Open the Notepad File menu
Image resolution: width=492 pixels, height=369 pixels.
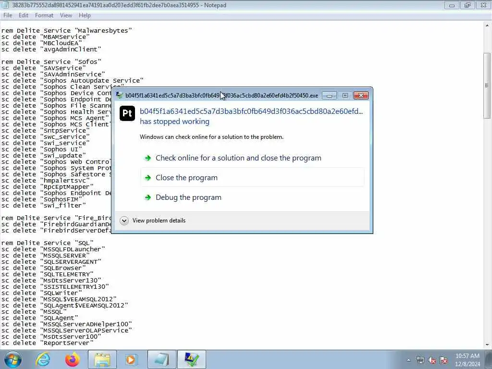click(8, 15)
